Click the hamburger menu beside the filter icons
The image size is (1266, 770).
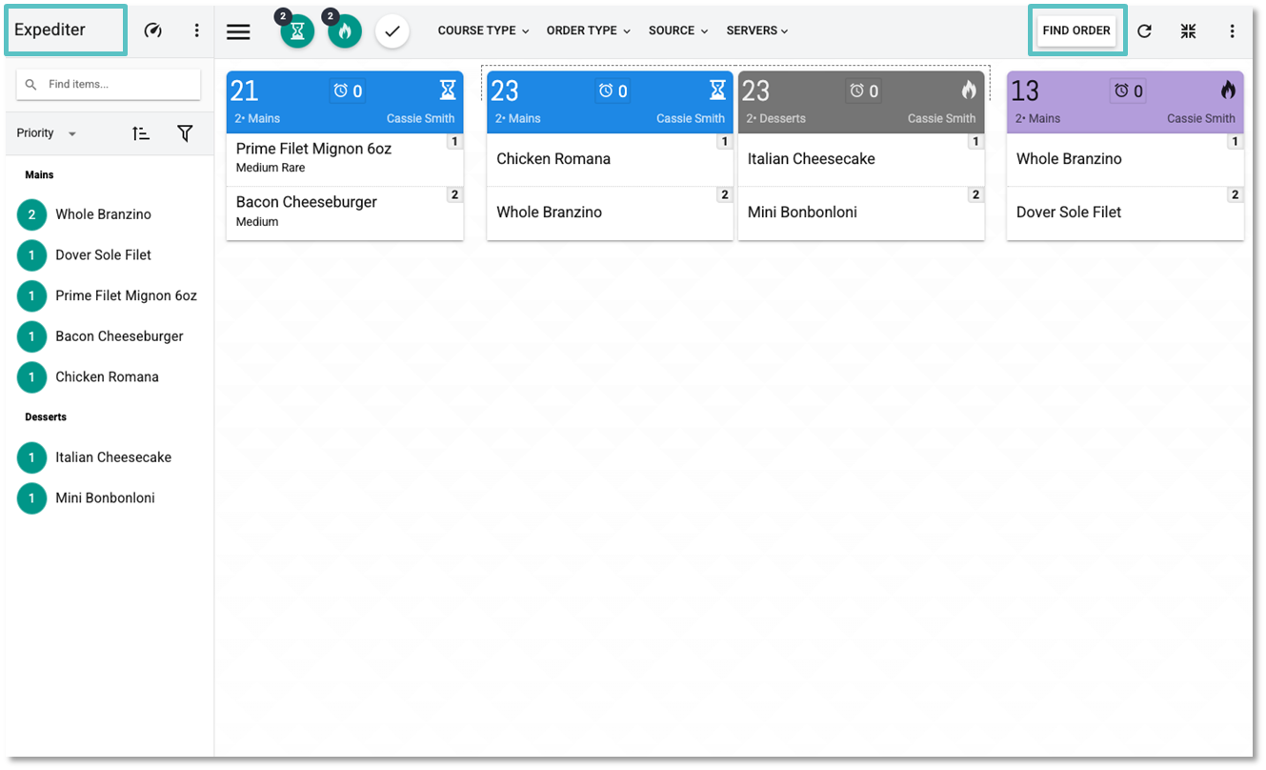[x=237, y=30]
